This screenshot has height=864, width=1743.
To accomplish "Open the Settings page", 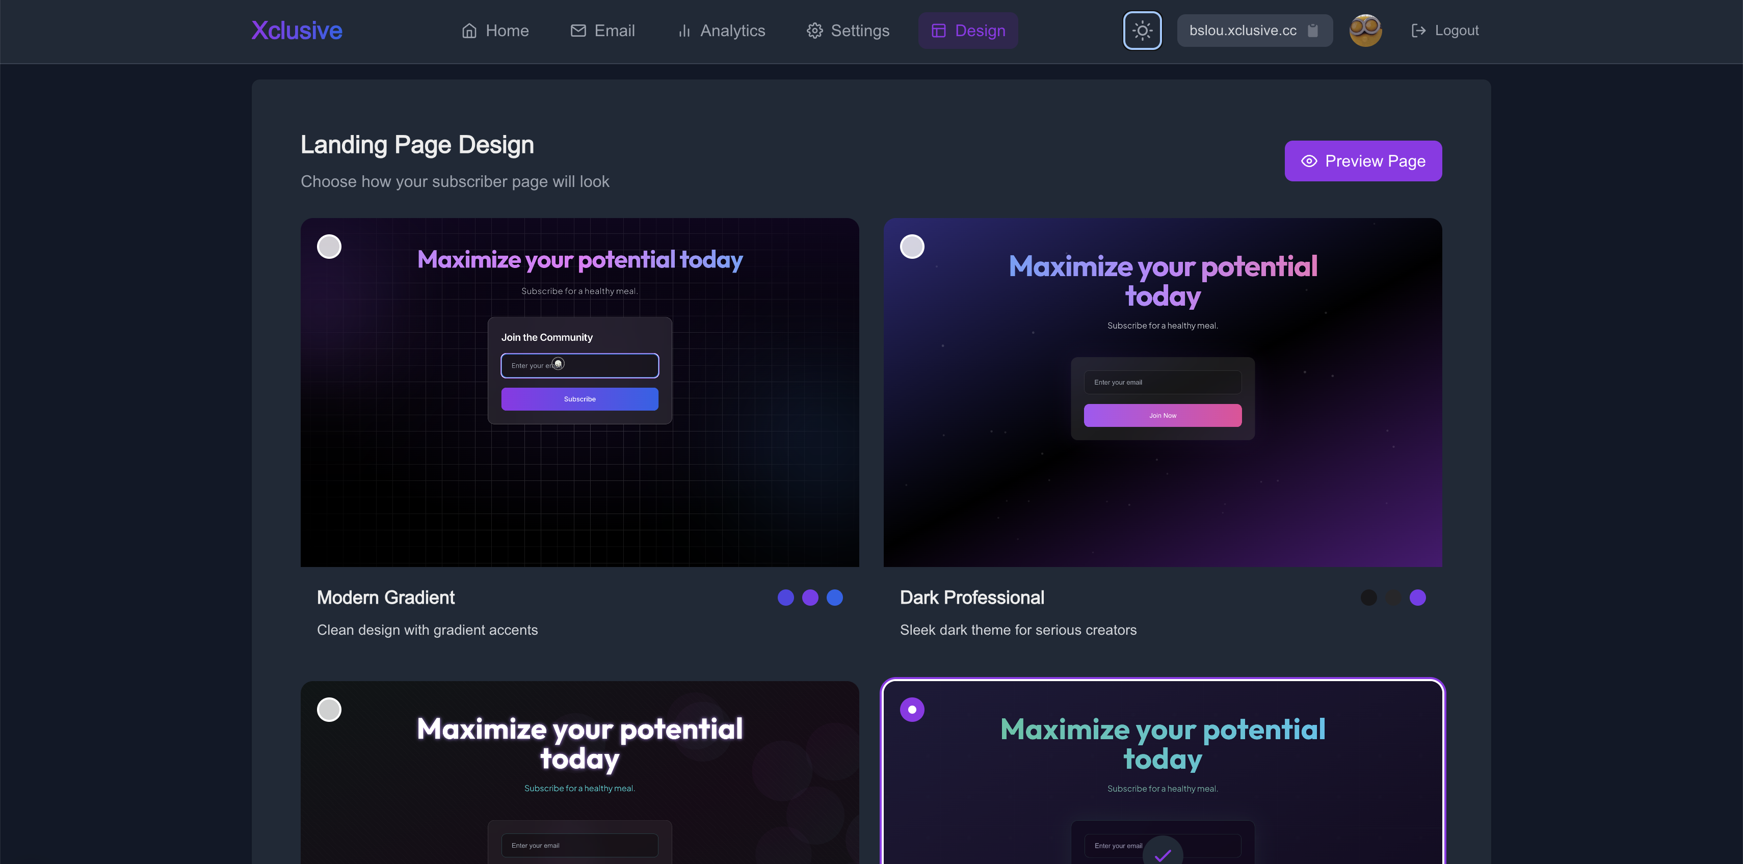I will 848,31.
